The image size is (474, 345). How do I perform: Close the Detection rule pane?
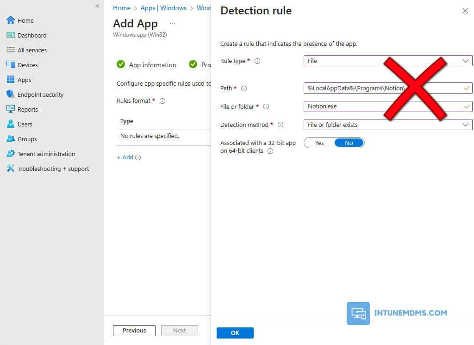(x=465, y=11)
